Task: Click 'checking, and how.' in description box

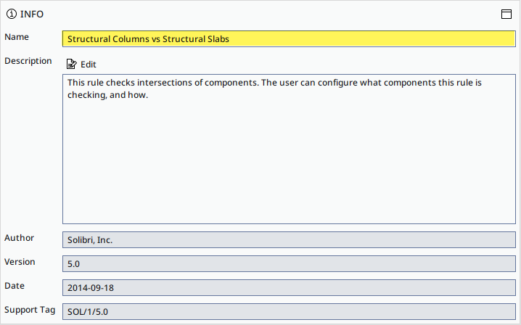Action: point(107,95)
